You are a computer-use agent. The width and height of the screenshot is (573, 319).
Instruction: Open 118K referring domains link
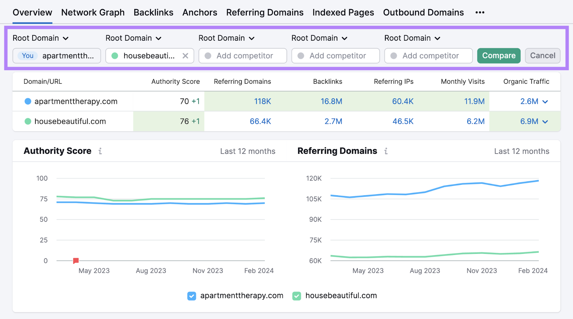coord(263,101)
